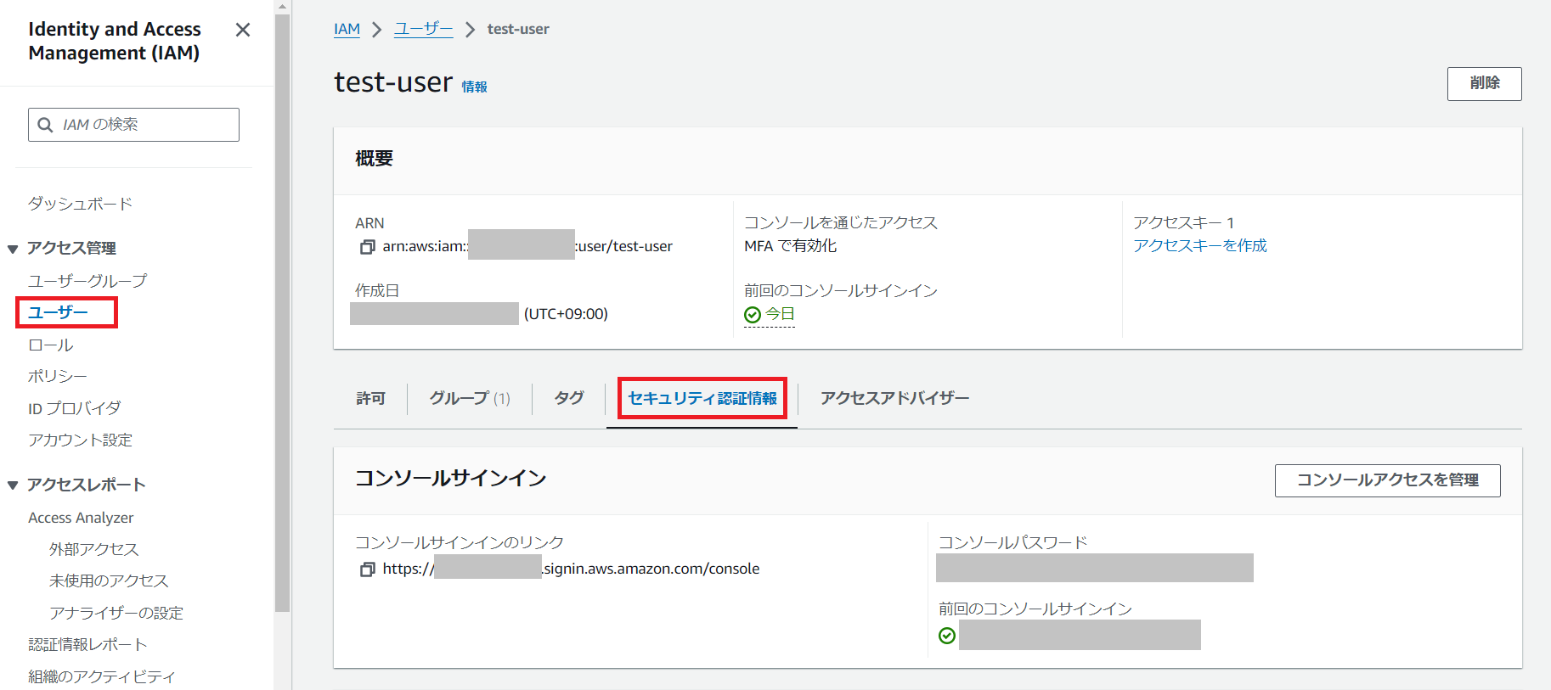Screen dimensions: 1551x690
Task: Copy the ARN using the copy icon
Action: (367, 247)
